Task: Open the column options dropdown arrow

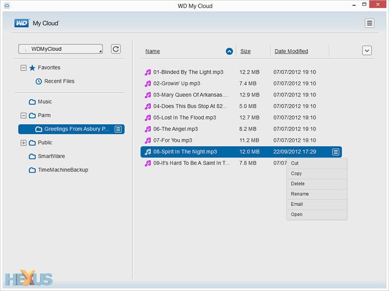Action: (367, 51)
